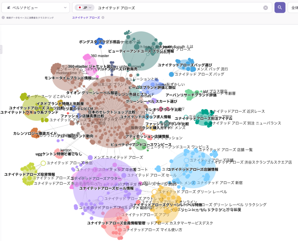Select the ビューティーアンドユースワンピース cluster label
Image resolution: width=298 pixels, height=241 pixels.
coord(141,145)
